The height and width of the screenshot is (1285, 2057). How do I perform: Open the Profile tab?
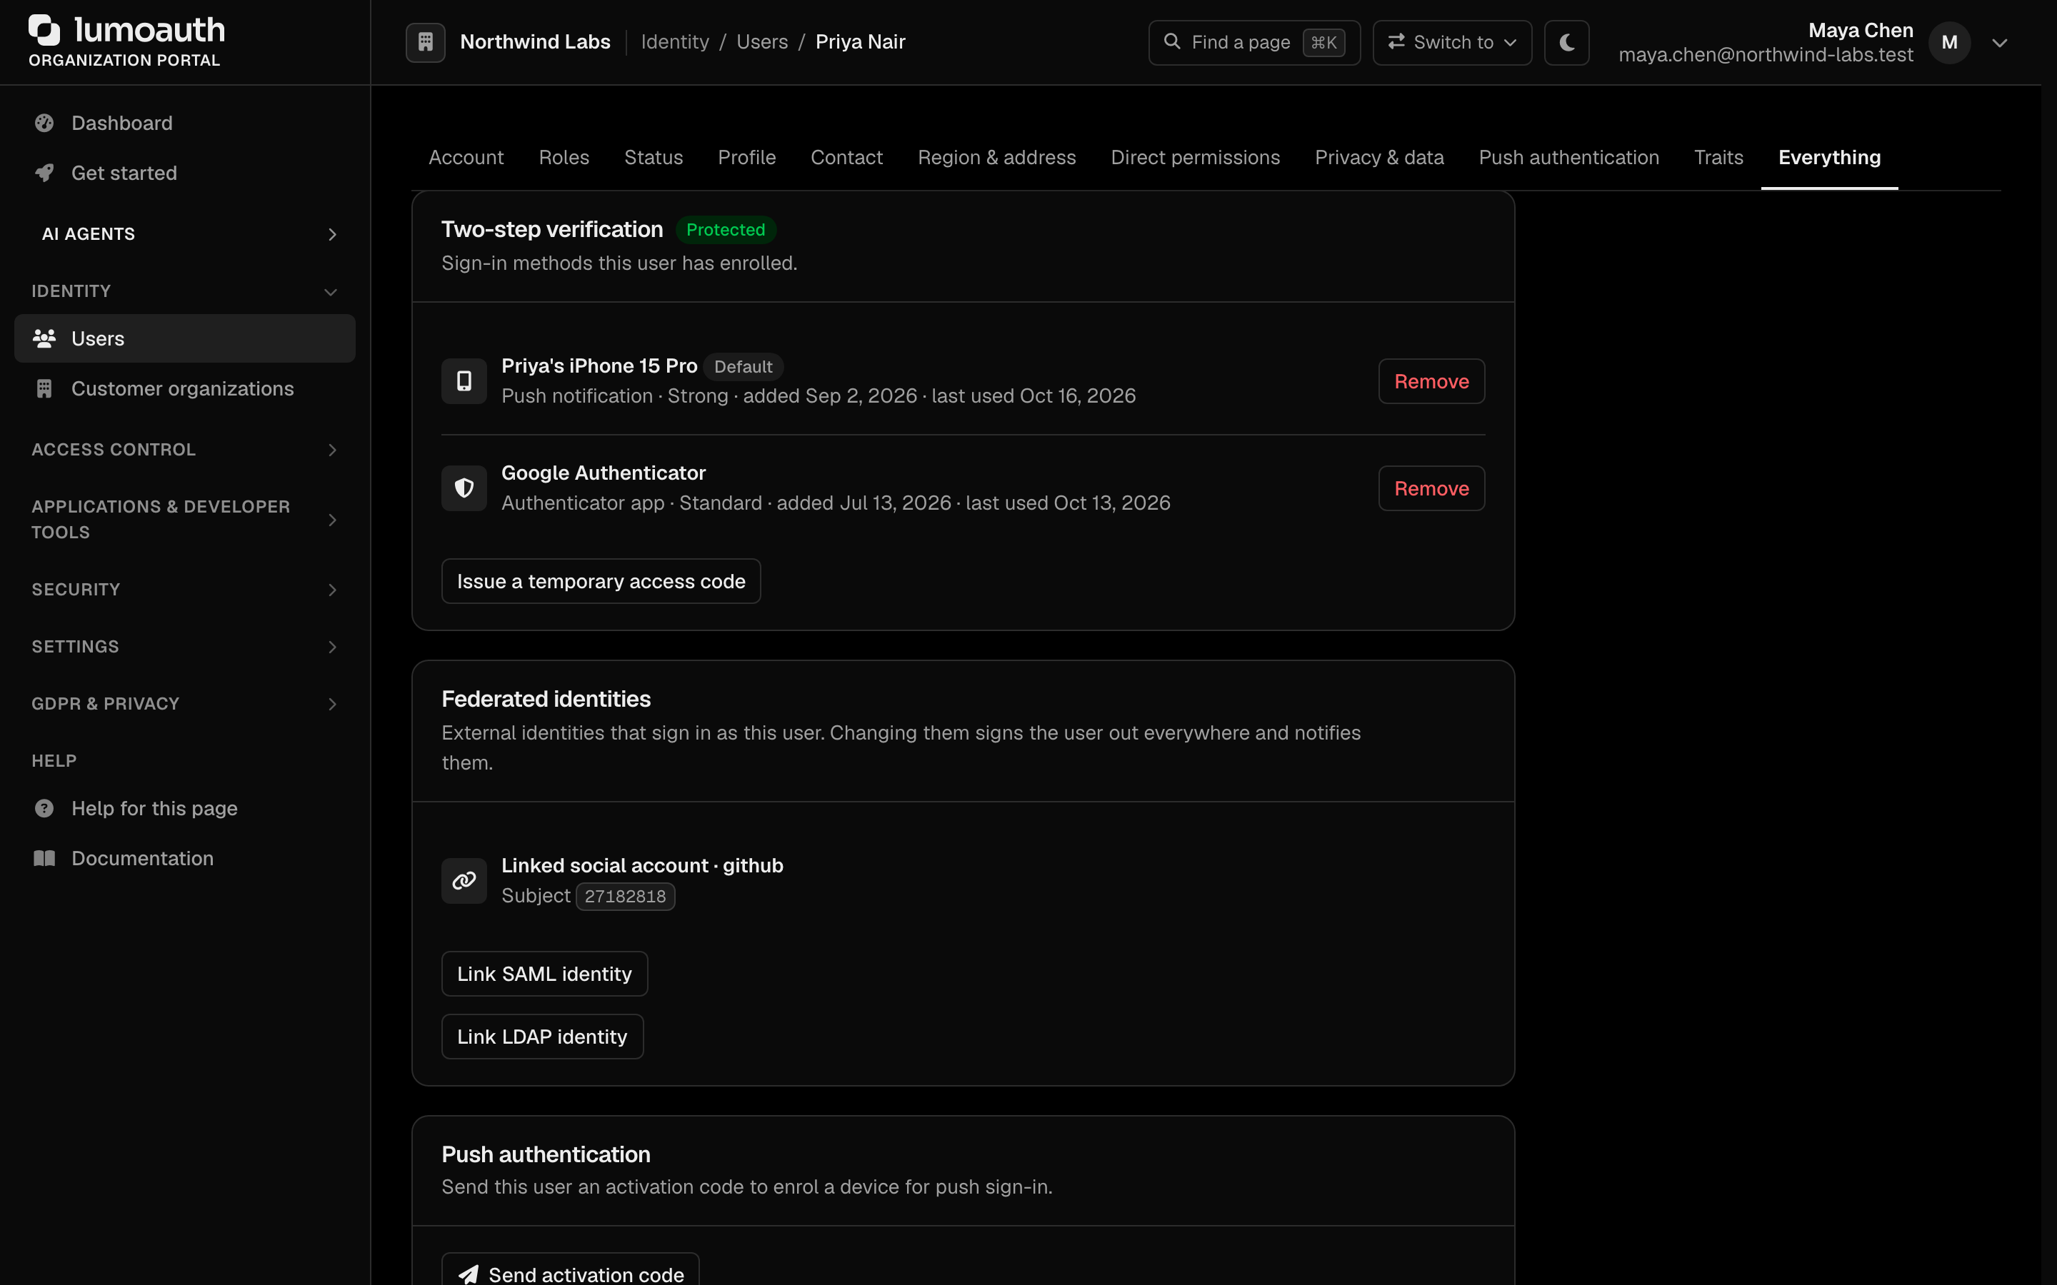[x=746, y=157]
